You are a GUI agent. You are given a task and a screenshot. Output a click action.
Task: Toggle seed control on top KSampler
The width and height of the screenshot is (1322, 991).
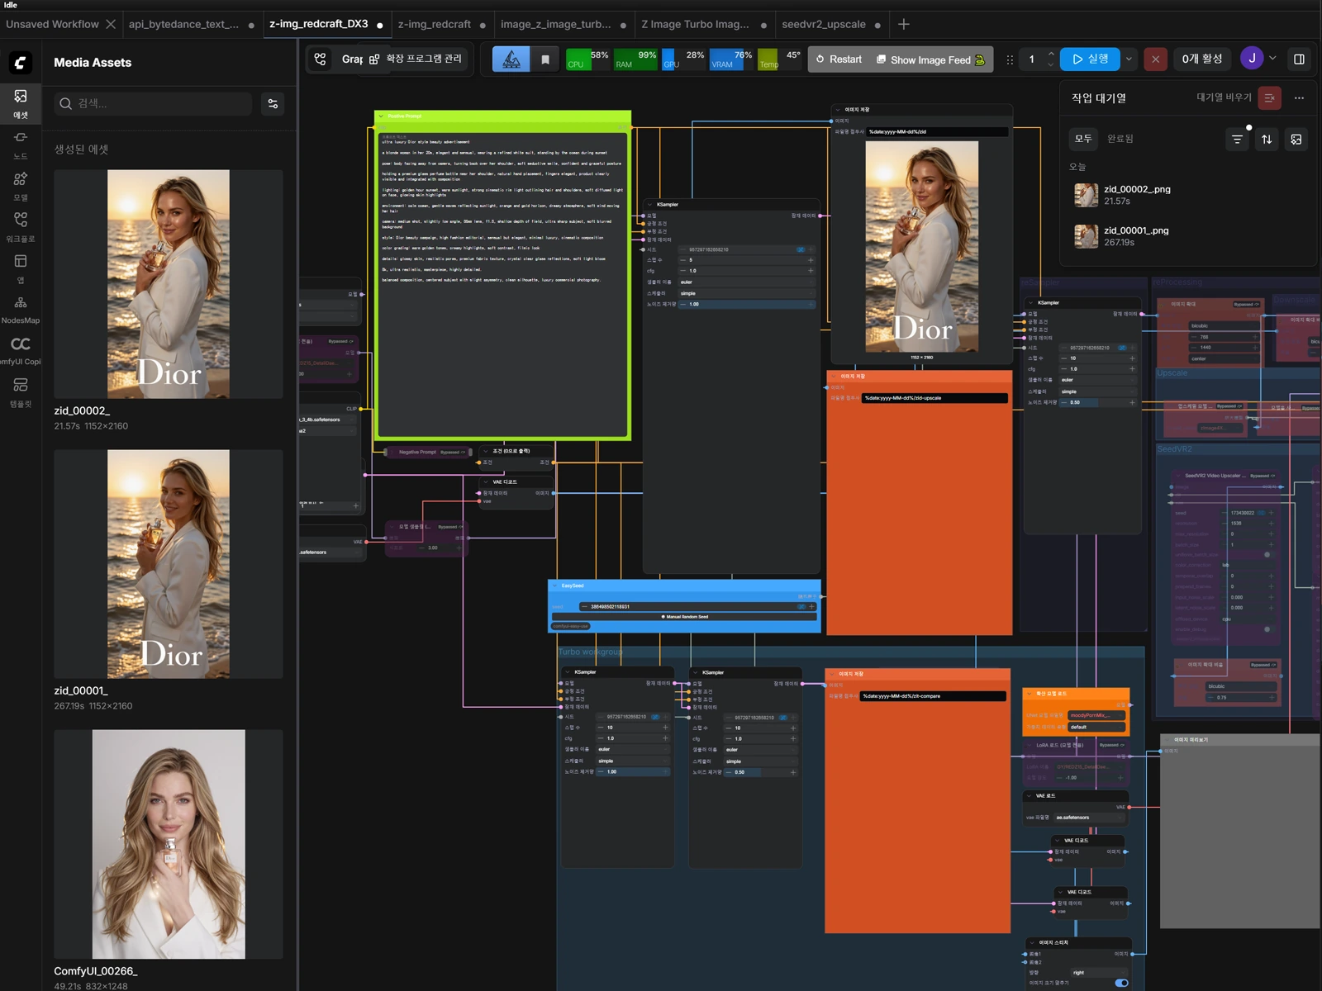click(800, 249)
